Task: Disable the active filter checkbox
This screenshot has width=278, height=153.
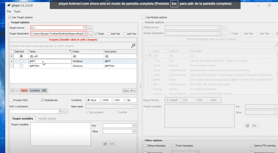Action: 17,91
